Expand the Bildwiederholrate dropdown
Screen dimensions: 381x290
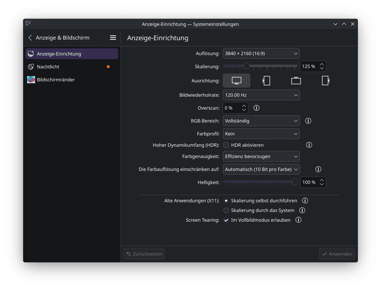(x=261, y=95)
